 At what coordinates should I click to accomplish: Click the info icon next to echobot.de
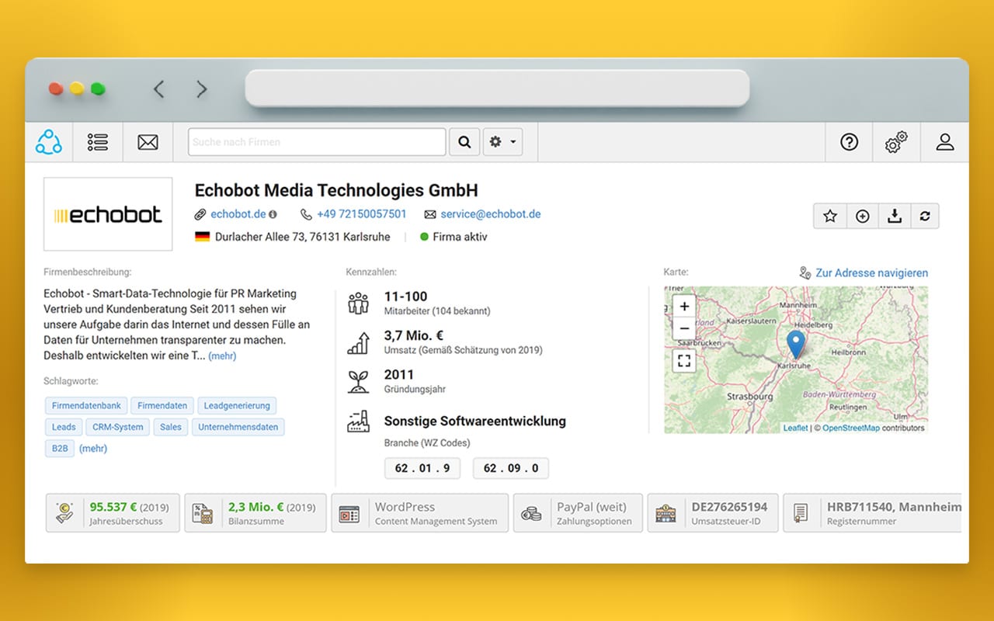pyautogui.click(x=273, y=214)
